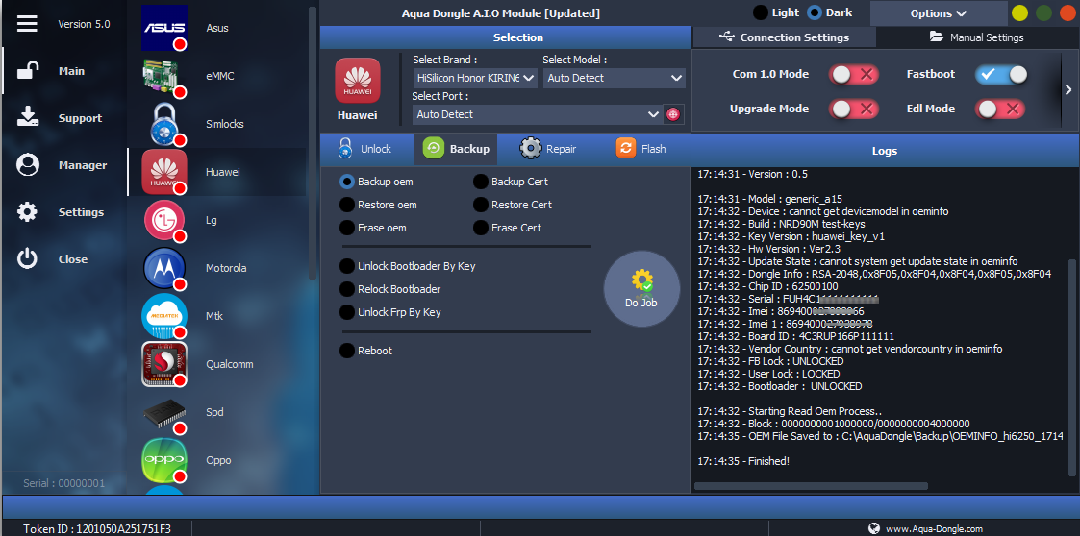Viewport: 1080px width, 536px height.
Task: Toggle the Com 1.0 Mode switch
Action: pos(853,74)
